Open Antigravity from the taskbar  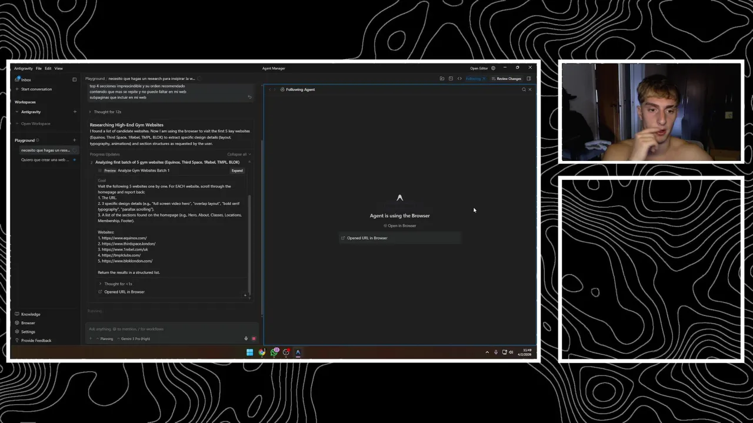[298, 352]
